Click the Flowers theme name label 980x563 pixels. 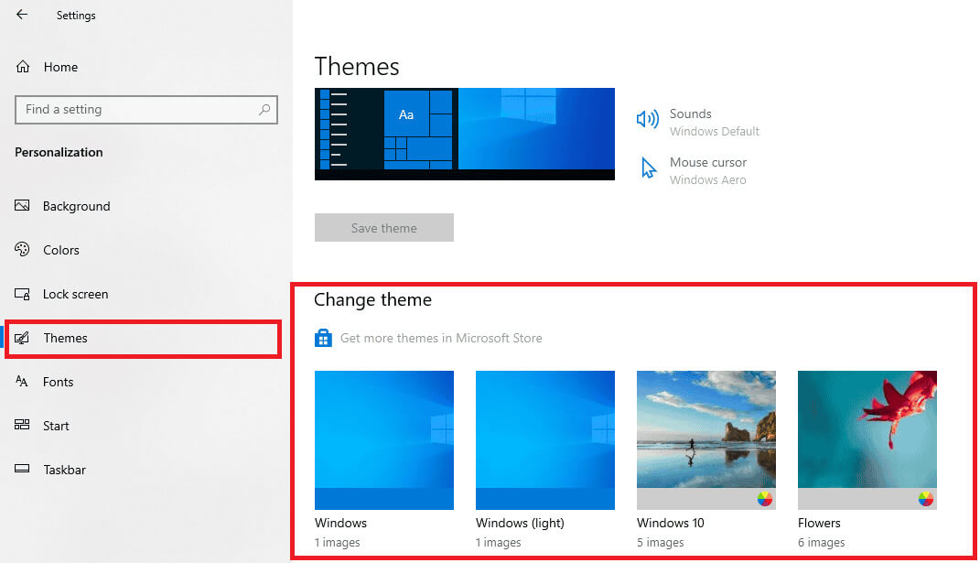[x=819, y=523]
